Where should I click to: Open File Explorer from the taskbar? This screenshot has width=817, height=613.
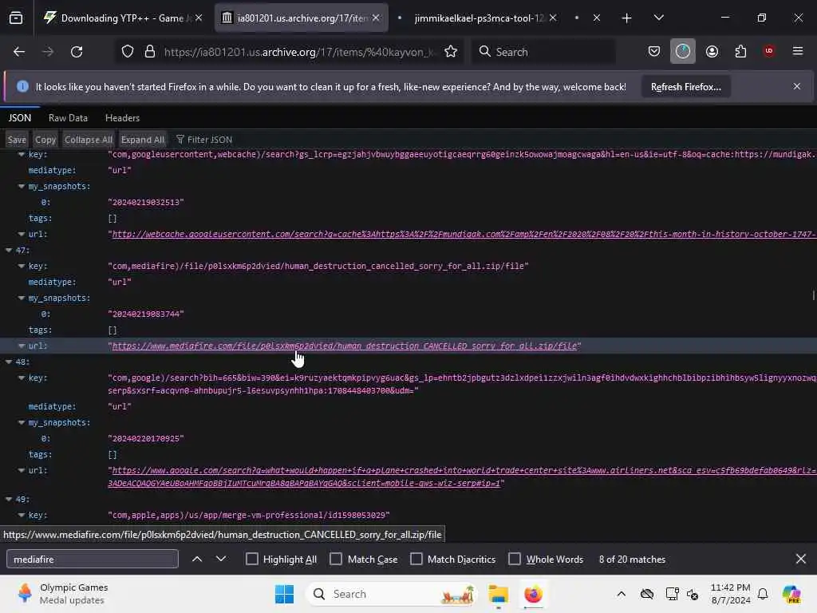(x=498, y=594)
